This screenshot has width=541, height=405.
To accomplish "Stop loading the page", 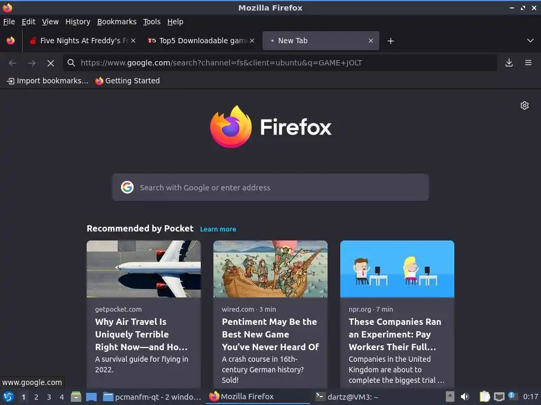I will [x=51, y=63].
